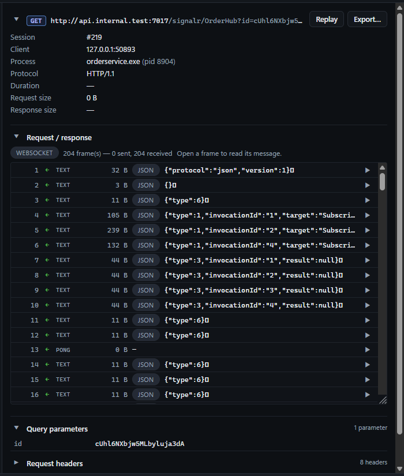Select protocol value HTTP/1.1

coord(100,74)
